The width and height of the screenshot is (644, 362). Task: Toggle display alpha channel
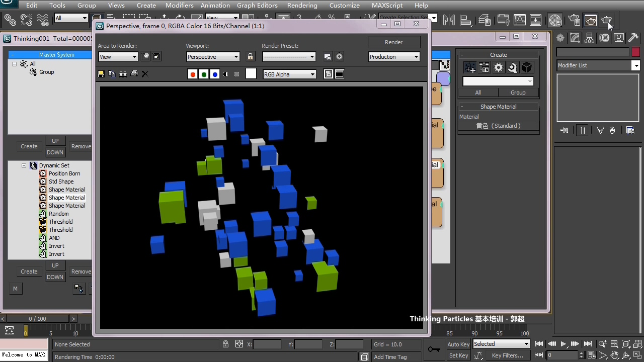coord(226,74)
